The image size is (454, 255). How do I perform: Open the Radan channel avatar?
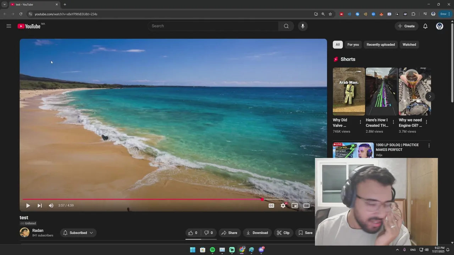[x=24, y=232]
